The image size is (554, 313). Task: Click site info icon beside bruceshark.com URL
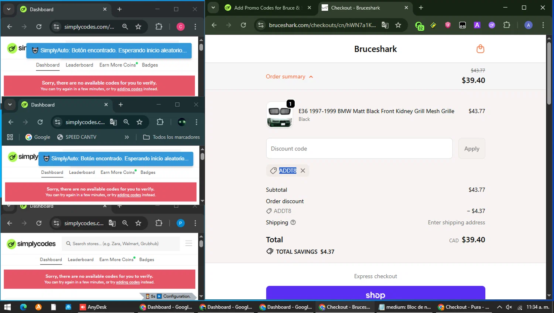[x=261, y=25]
